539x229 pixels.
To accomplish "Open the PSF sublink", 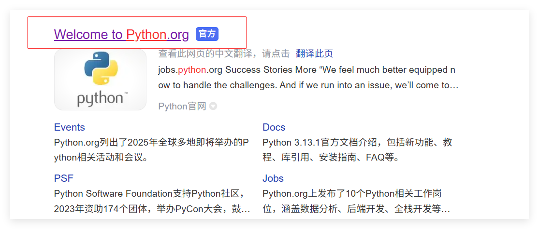I will (x=64, y=178).
